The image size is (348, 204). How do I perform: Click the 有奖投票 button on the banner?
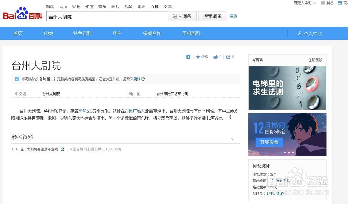[x=269, y=142]
